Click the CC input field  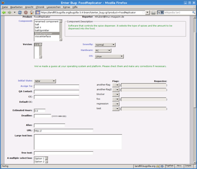[56, 97]
